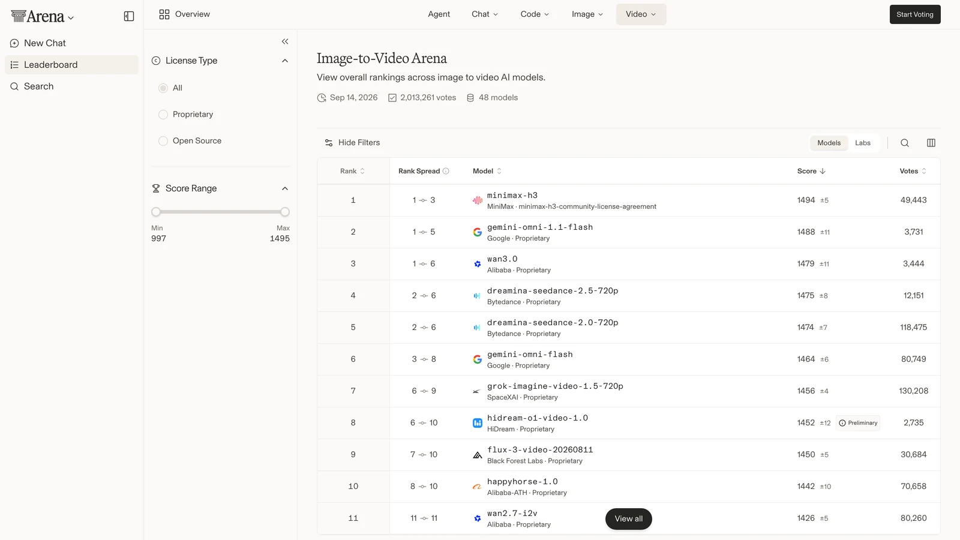Open the column visibility icon

click(931, 143)
